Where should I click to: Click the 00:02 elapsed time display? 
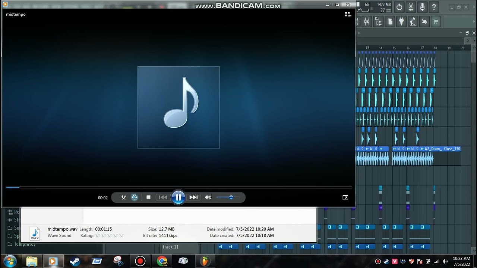pos(103,198)
